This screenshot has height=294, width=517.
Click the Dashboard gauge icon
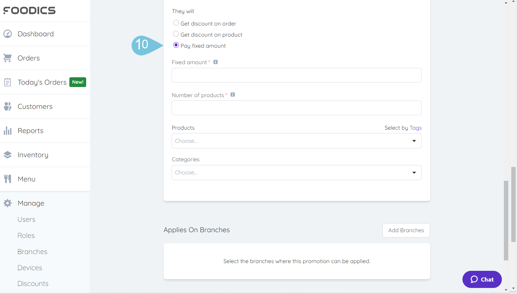point(7,34)
